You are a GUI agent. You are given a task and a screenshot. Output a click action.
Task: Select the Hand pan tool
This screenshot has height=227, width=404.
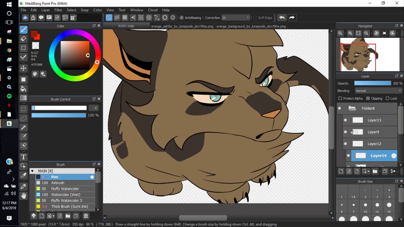click(x=23, y=196)
